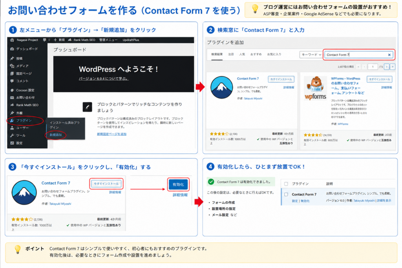This screenshot has width=402, height=268.
Task: Click the お問い合わせ mail icon in sidebar
Action: pyautogui.click(x=12, y=98)
